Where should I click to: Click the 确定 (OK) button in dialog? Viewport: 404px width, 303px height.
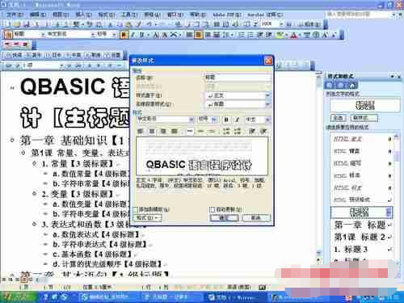(x=224, y=217)
